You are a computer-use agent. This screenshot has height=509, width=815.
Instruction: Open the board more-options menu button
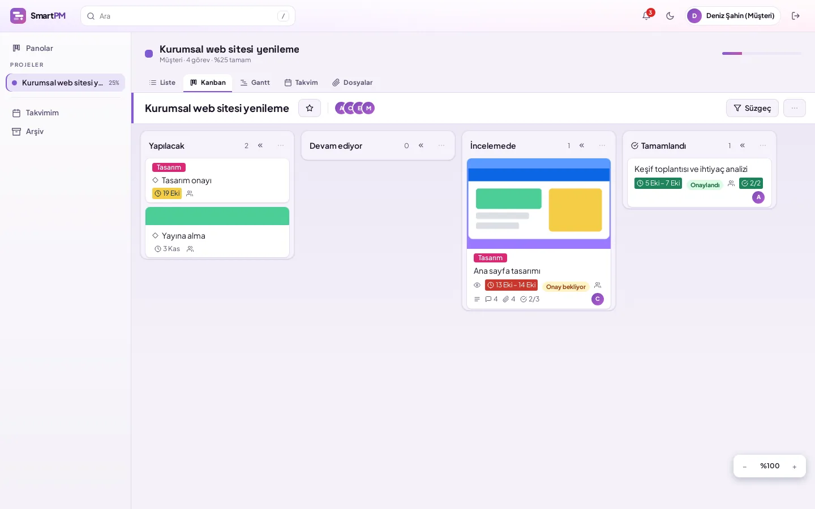[x=795, y=108]
